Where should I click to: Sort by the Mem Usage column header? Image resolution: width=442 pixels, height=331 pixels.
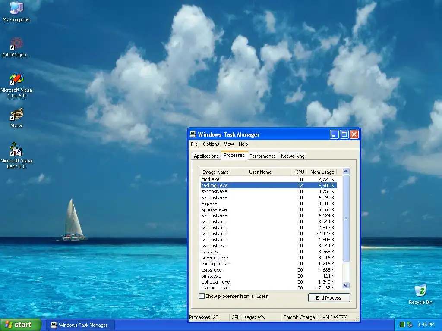tap(322, 172)
